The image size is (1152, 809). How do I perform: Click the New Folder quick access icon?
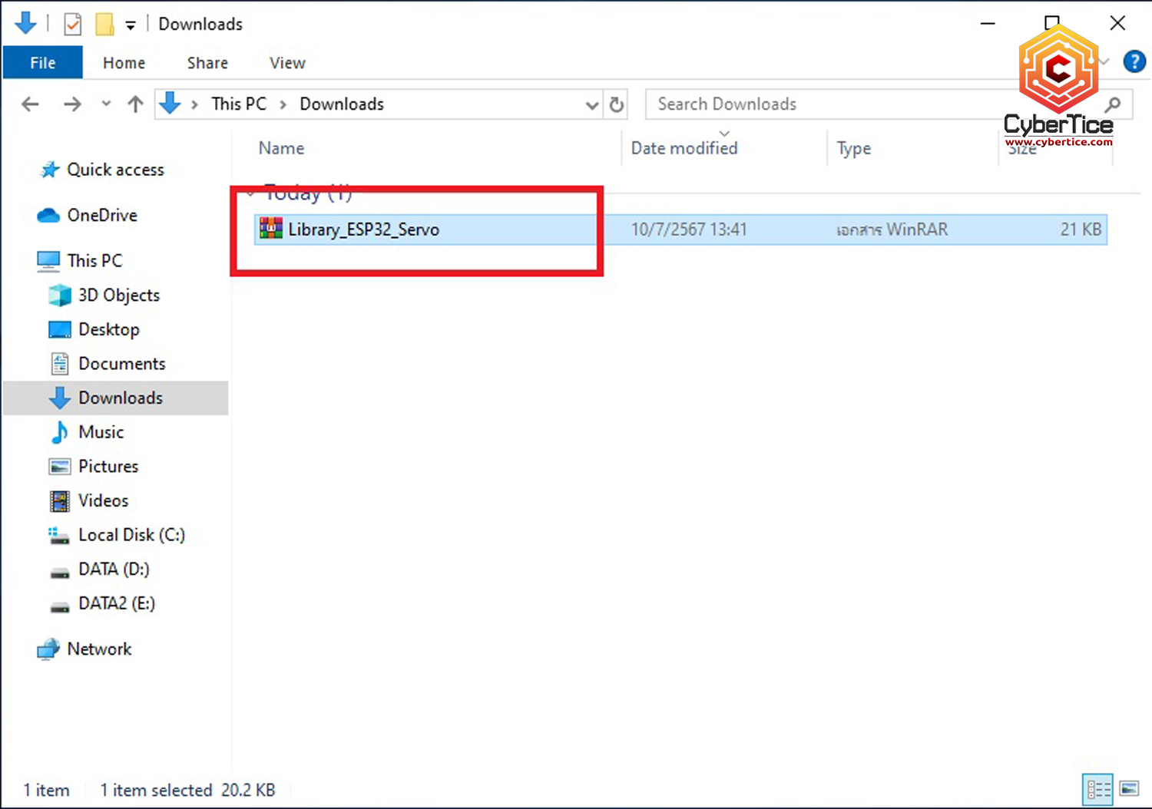(104, 25)
